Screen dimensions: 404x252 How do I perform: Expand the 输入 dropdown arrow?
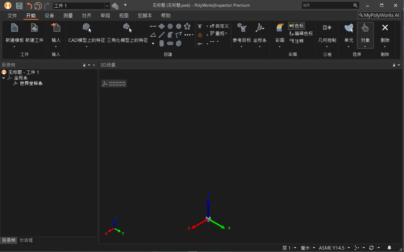tap(56, 47)
